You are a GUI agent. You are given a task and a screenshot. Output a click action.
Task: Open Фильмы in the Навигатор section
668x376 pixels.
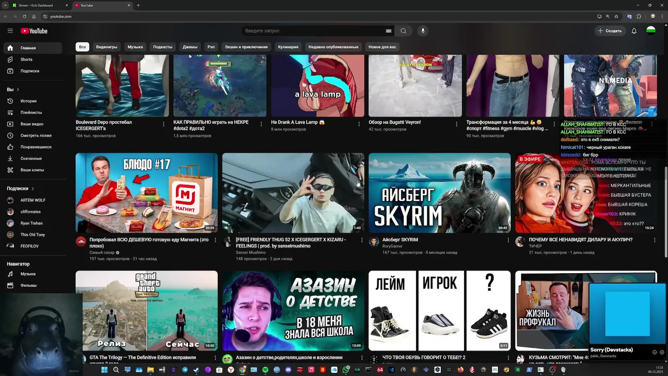click(x=33, y=285)
